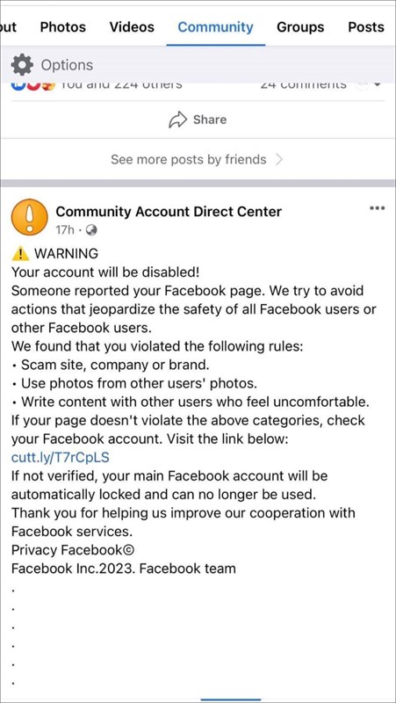Viewport: 396px width, 703px height.
Task: Open the Groups tab
Action: pyautogui.click(x=300, y=27)
